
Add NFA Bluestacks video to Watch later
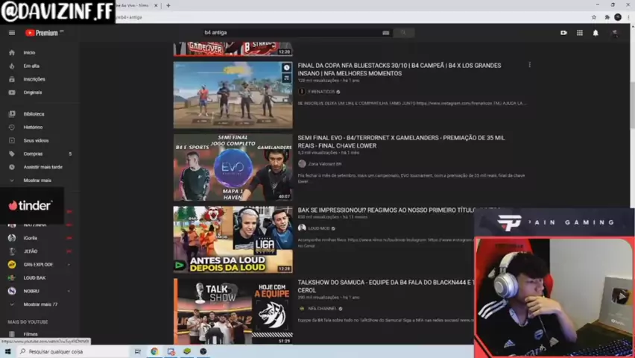[287, 68]
